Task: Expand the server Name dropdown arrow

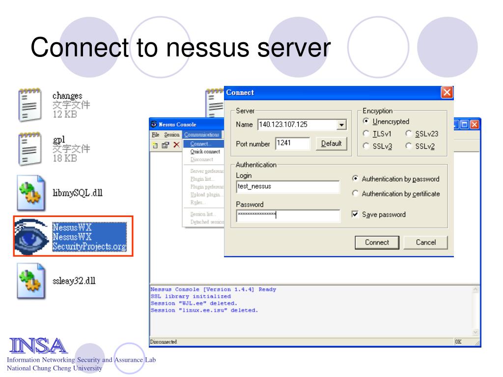Action: pyautogui.click(x=342, y=125)
